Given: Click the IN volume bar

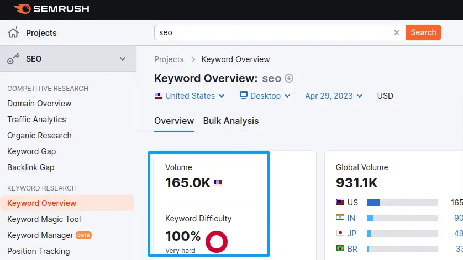Looking at the screenshot, I should [402, 218].
